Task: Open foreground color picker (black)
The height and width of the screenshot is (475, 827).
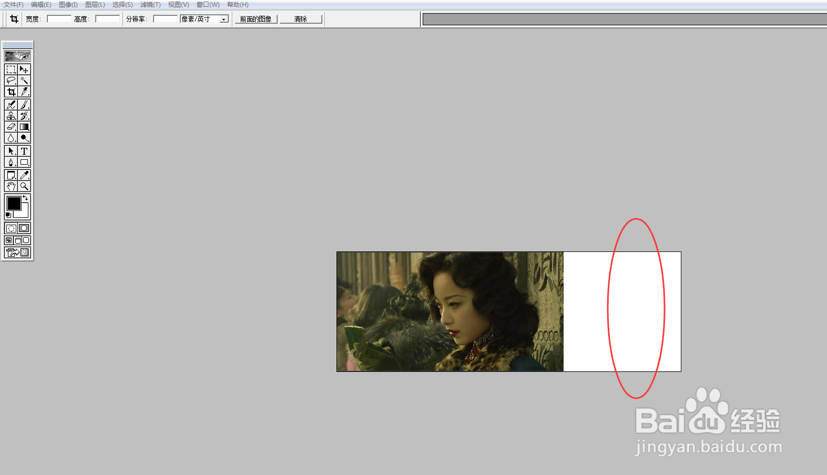Action: tap(14, 203)
